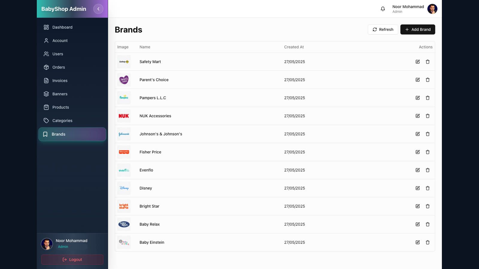Click the Baby Einstein logo thumbnail
The height and width of the screenshot is (269, 479).
[x=124, y=242]
